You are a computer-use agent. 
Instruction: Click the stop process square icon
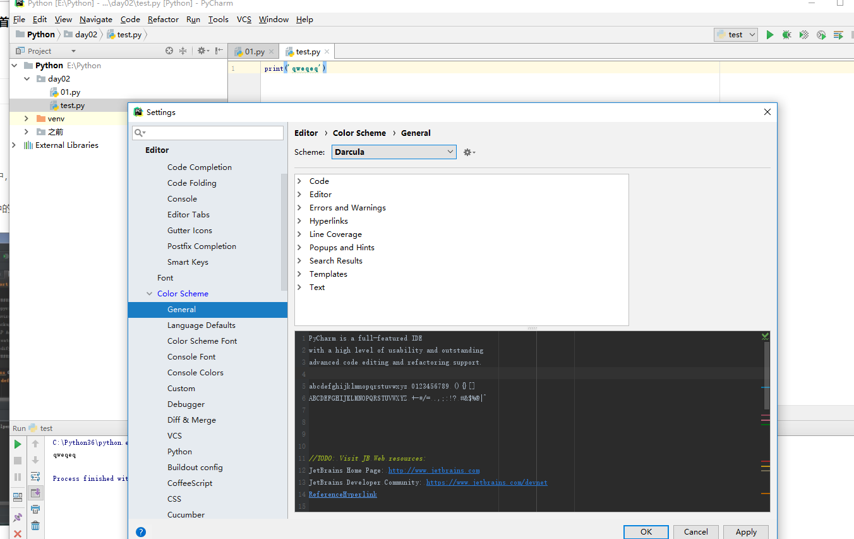[18, 461]
